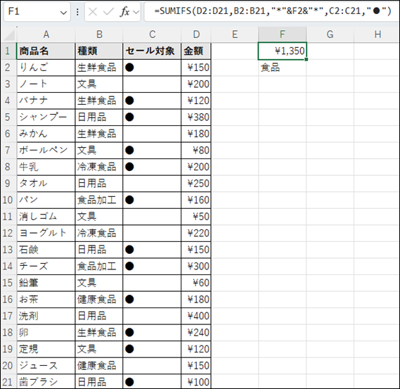
Task: Select the ¥50 amount cell
Action: (196, 217)
